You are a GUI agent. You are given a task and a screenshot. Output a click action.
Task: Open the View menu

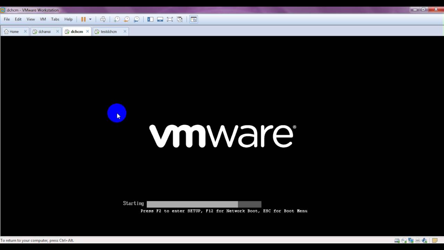[31, 19]
